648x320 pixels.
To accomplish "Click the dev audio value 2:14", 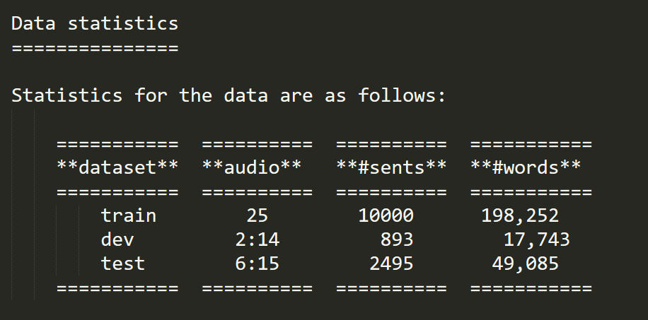I will 258,239.
